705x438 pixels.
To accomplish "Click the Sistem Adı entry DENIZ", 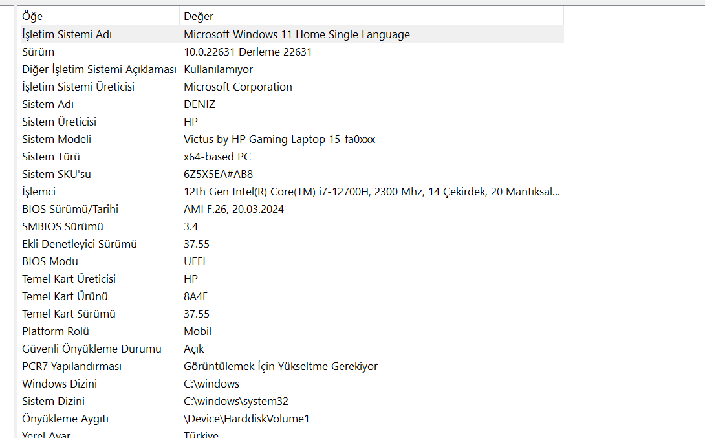I will point(199,104).
